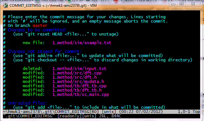Click file path 1_method/src/dft.cpp
Screen dimensions: 204x121
[77, 73]
